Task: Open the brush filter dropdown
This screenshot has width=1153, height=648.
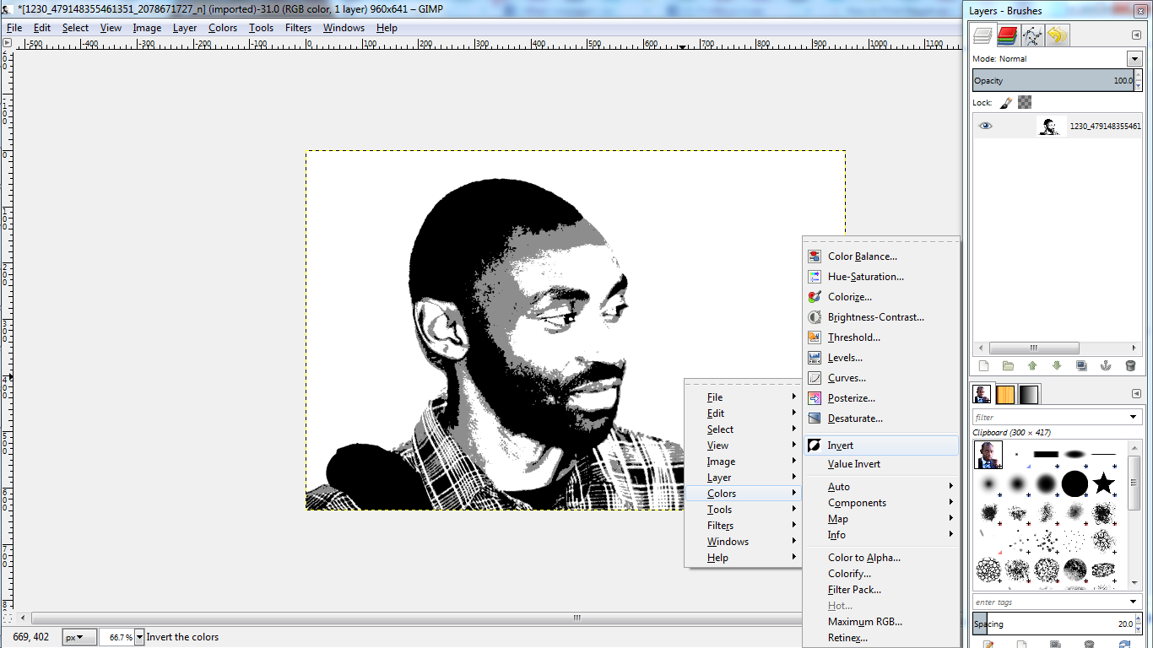Action: click(x=1134, y=417)
